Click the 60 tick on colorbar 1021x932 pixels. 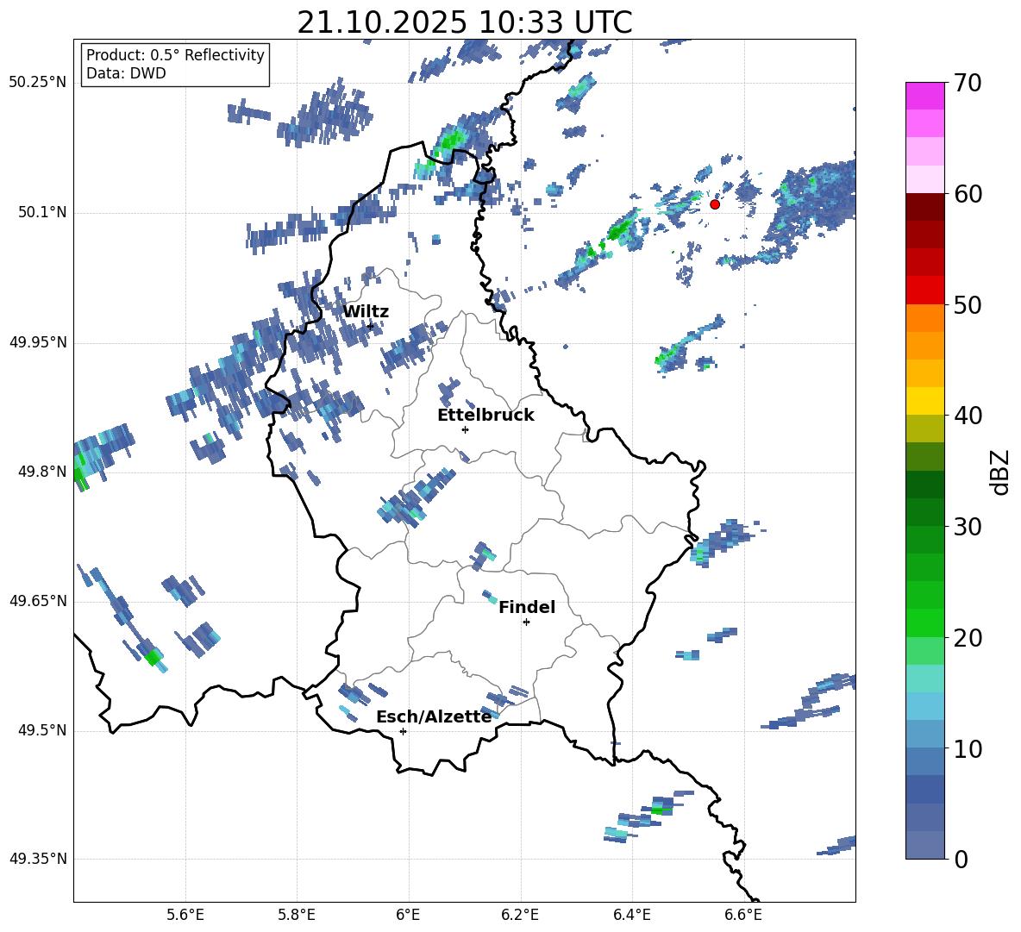pos(968,194)
